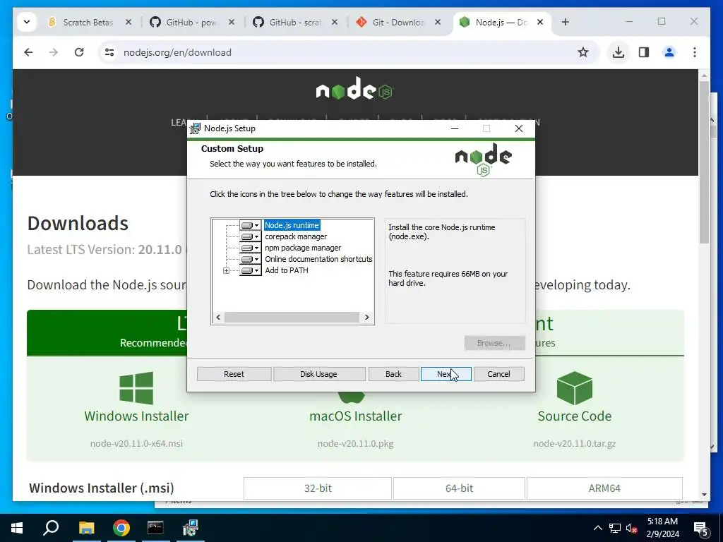Screen dimensions: 723x542
Task: Open Command Prompt from taskbar
Action: [155, 528]
